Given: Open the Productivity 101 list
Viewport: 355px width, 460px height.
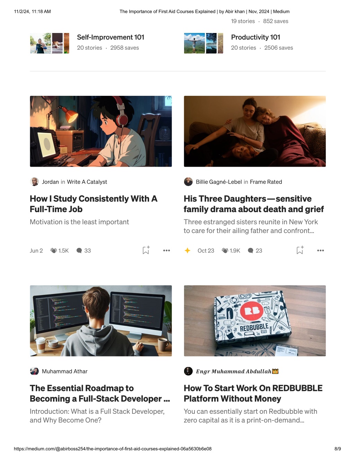Looking at the screenshot, I should tap(256, 37).
